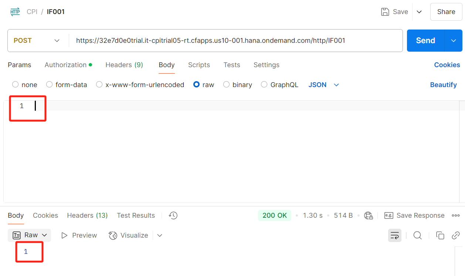This screenshot has height=276, width=465.
Task: Search the response with magnifier icon
Action: (x=418, y=235)
